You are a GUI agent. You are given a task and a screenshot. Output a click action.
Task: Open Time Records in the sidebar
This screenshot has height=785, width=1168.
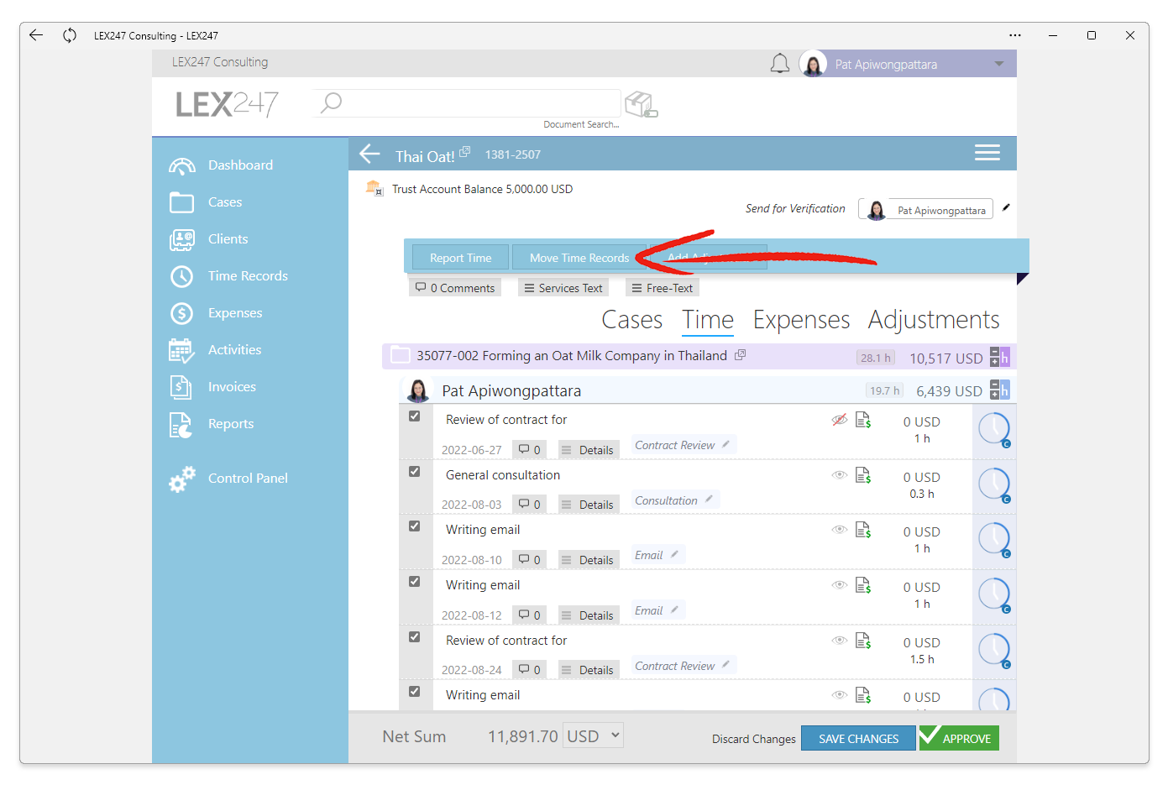click(228, 276)
